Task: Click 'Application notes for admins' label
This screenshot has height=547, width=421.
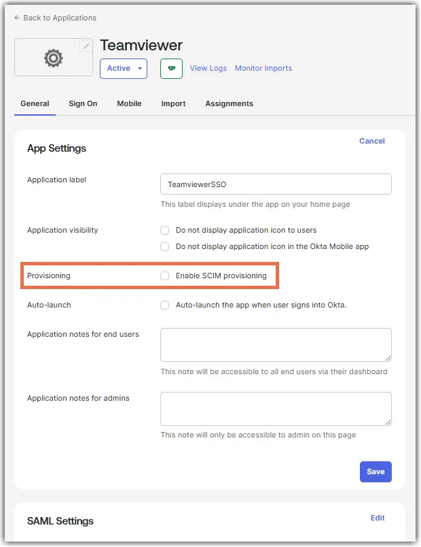Action: pos(78,398)
